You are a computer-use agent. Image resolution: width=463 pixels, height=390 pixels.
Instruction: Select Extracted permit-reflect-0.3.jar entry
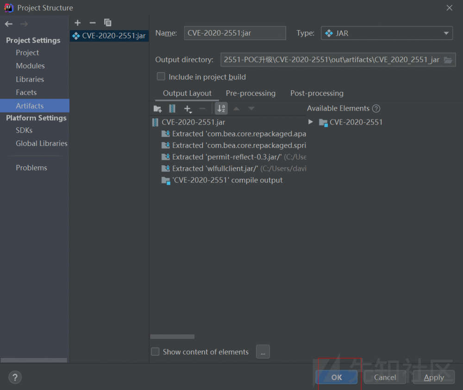coord(233,157)
